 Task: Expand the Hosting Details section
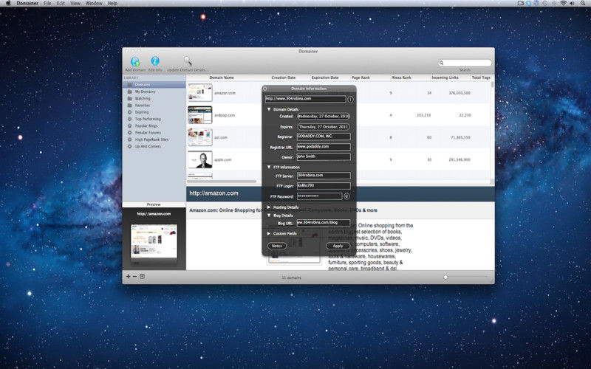click(269, 207)
